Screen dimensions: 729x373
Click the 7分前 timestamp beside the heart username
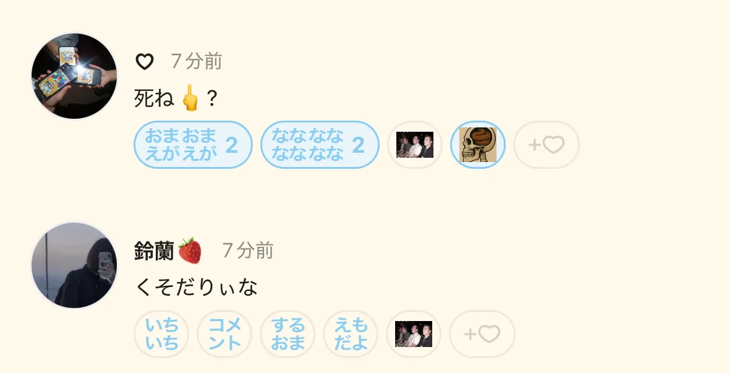(x=196, y=61)
